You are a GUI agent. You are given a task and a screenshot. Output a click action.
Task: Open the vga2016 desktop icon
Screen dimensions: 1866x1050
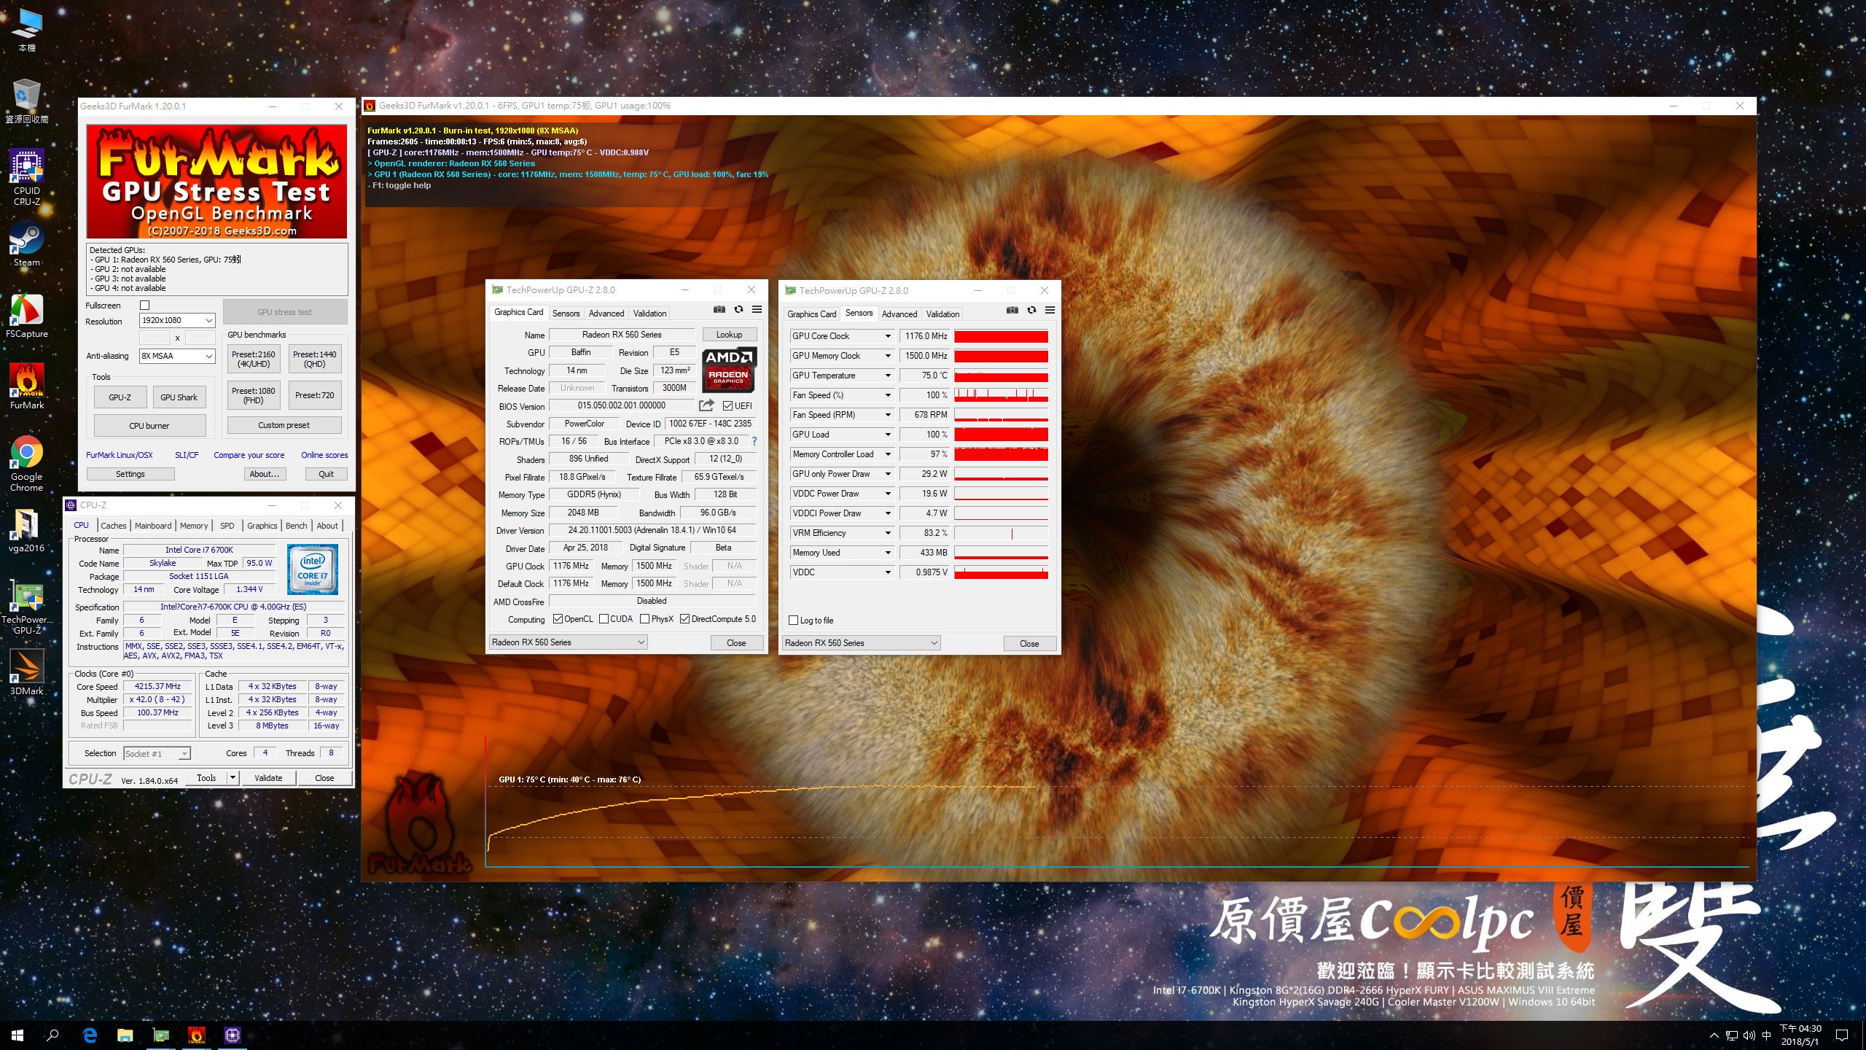tap(27, 530)
